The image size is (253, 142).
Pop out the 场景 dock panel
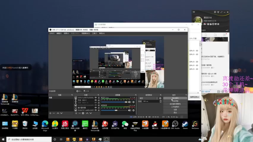point(72,95)
